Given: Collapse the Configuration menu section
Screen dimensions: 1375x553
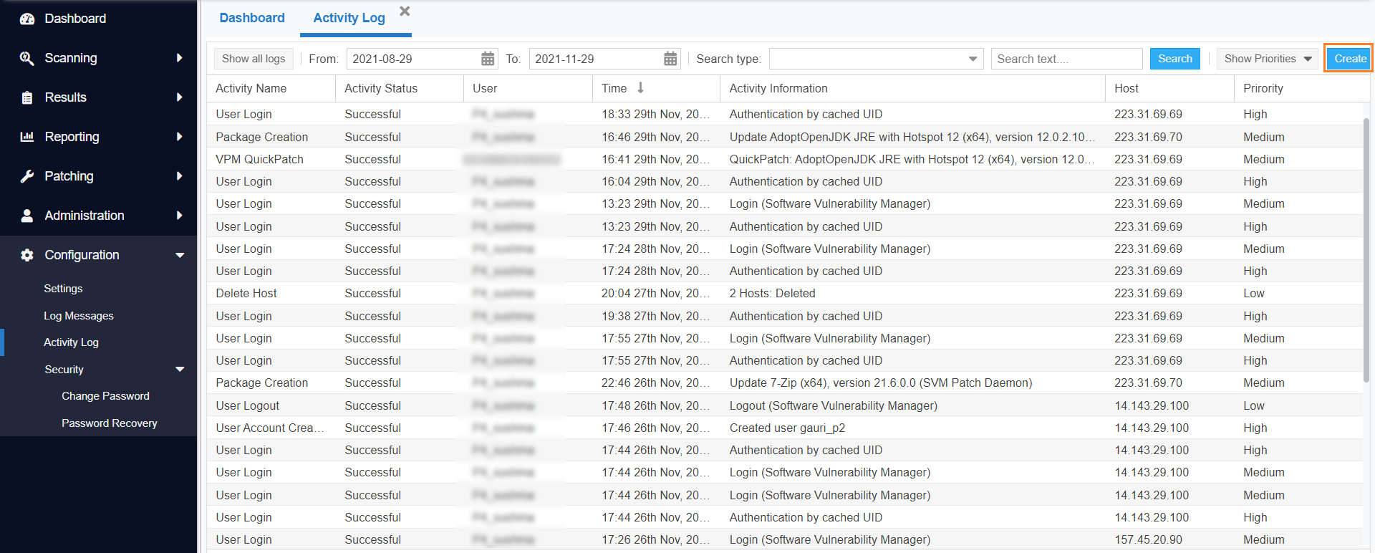Looking at the screenshot, I should 180,255.
